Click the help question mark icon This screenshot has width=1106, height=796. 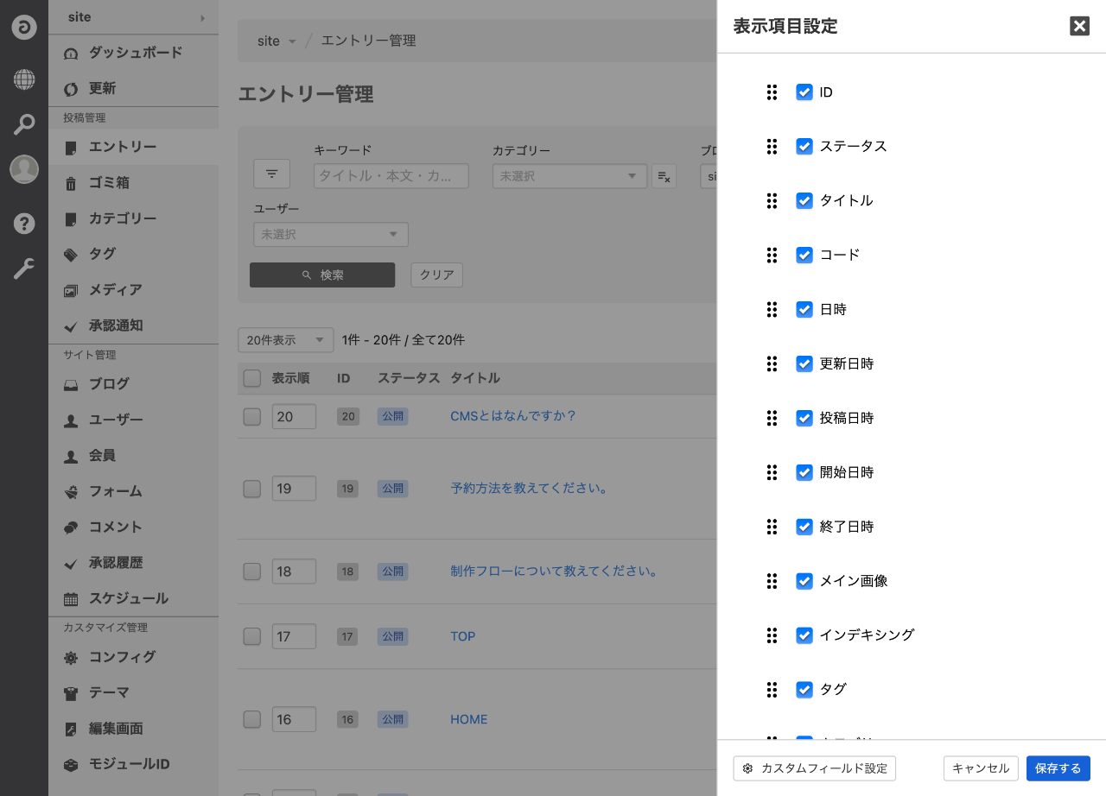click(x=23, y=224)
